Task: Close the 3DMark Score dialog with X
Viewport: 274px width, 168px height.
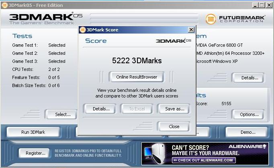Action: pyautogui.click(x=191, y=29)
